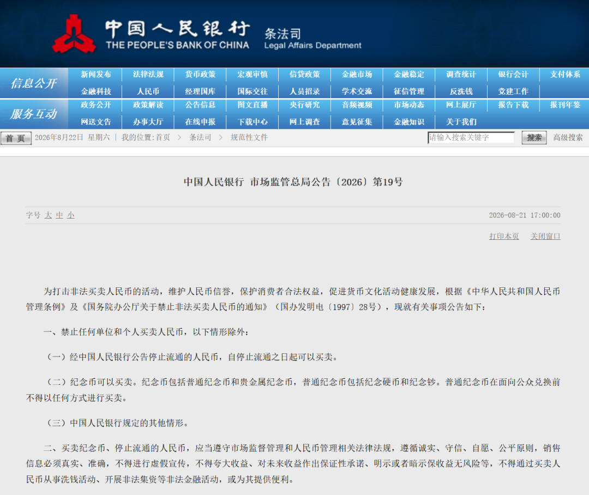The height and width of the screenshot is (495, 589).
Task: Click the 搜索 search button
Action: pyautogui.click(x=534, y=137)
